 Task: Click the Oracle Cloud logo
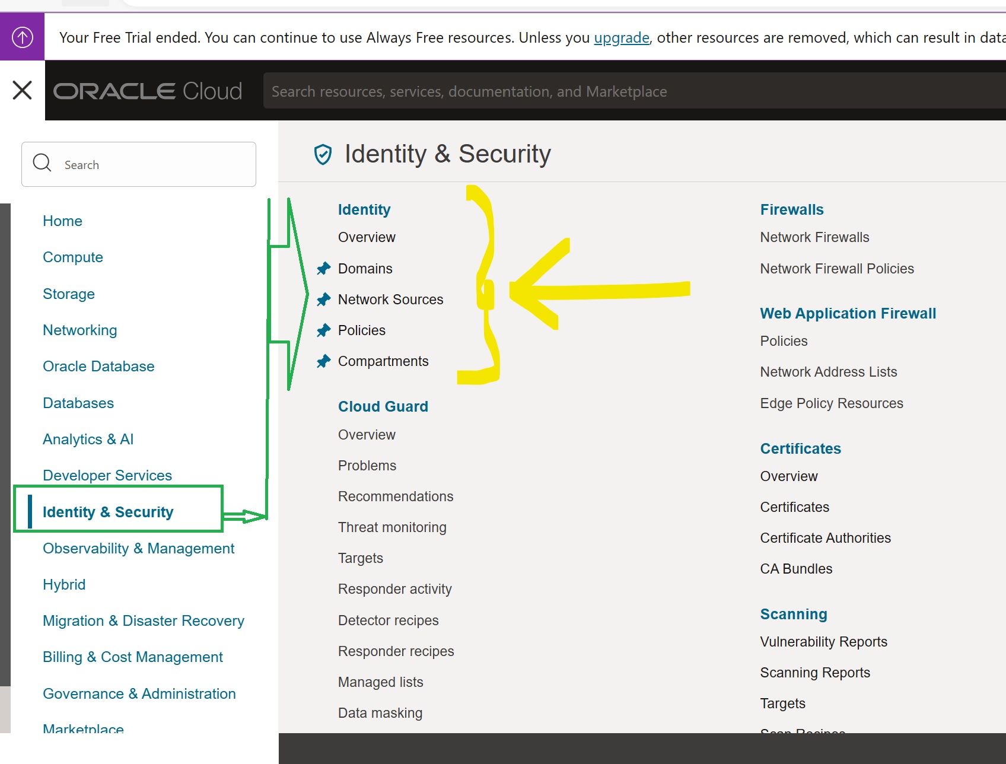[x=148, y=91]
